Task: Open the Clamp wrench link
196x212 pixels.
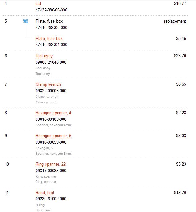Action: 48,84
